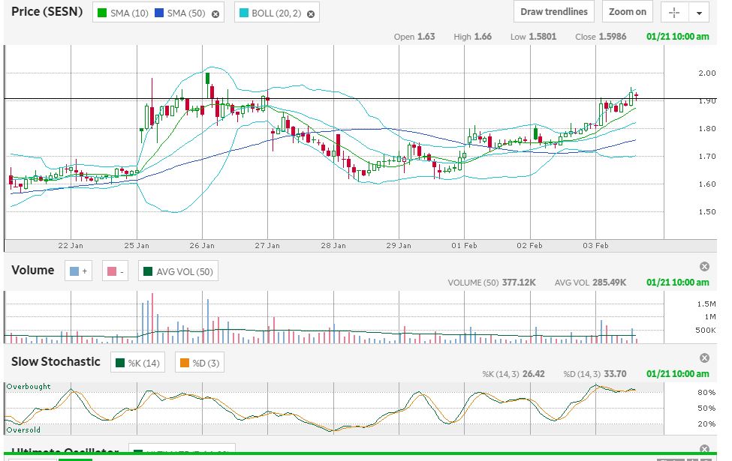Close the Volume panel
732x461 pixels.
704,267
